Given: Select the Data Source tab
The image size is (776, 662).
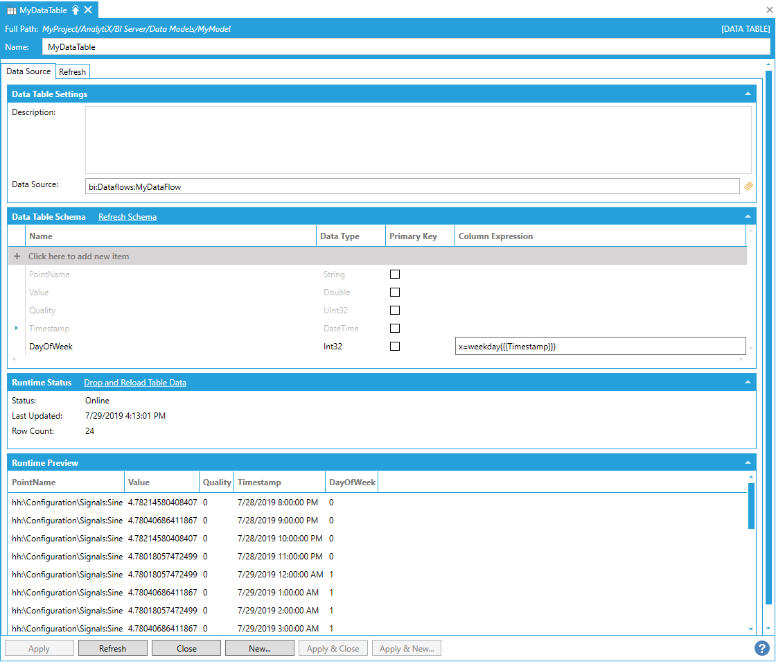Looking at the screenshot, I should (28, 71).
